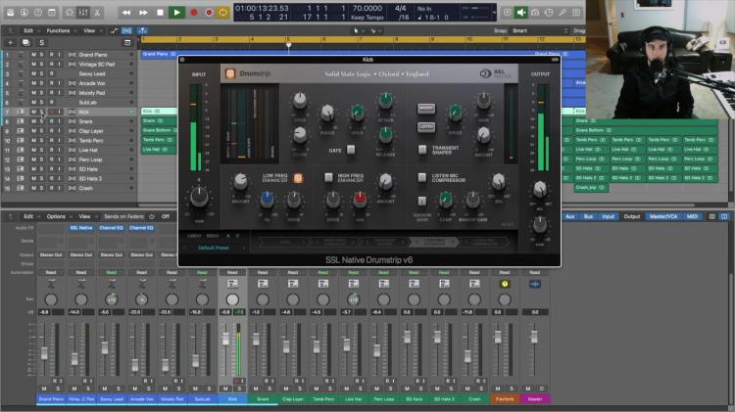Open the Inspector panel icon
735x412 pixels.
tap(24, 13)
